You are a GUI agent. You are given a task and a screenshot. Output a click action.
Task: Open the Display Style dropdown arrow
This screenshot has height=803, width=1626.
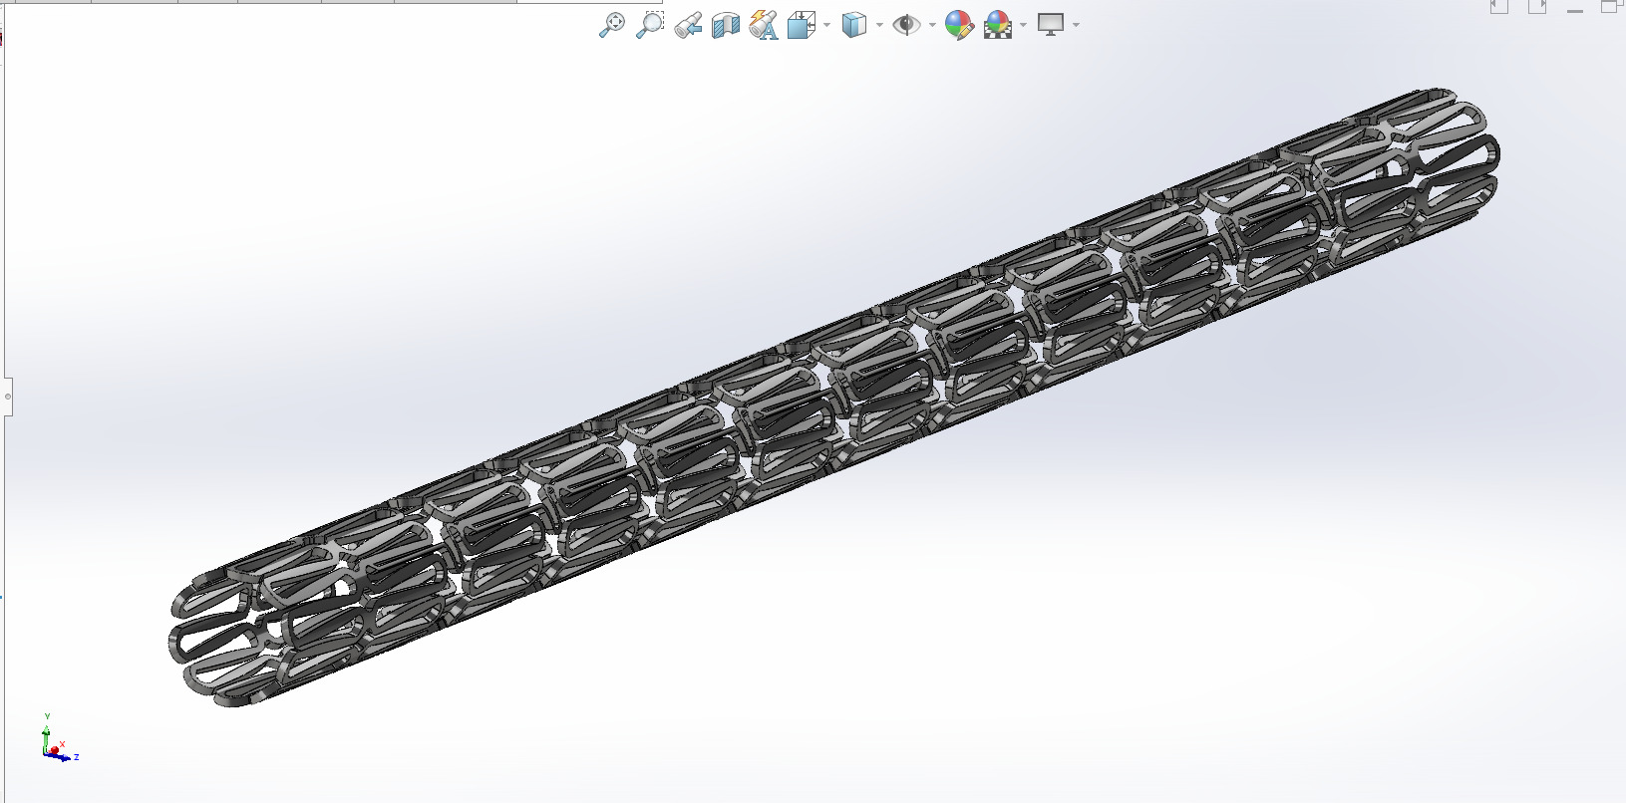tap(879, 25)
